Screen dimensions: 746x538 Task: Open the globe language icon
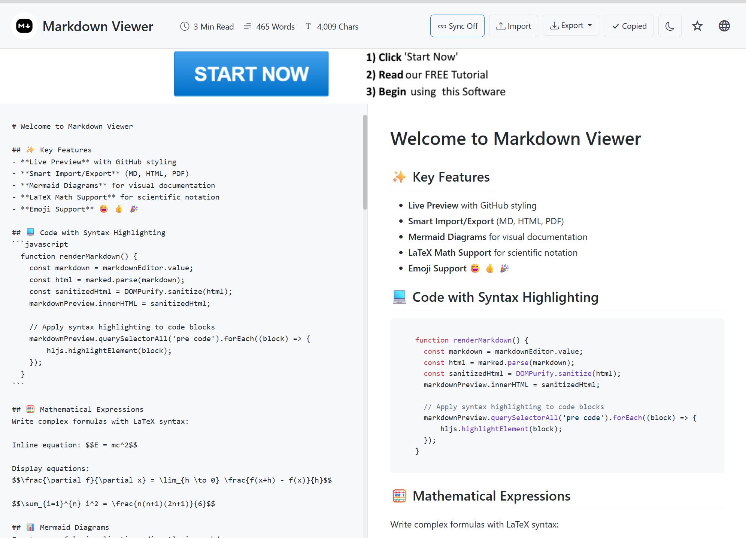724,26
